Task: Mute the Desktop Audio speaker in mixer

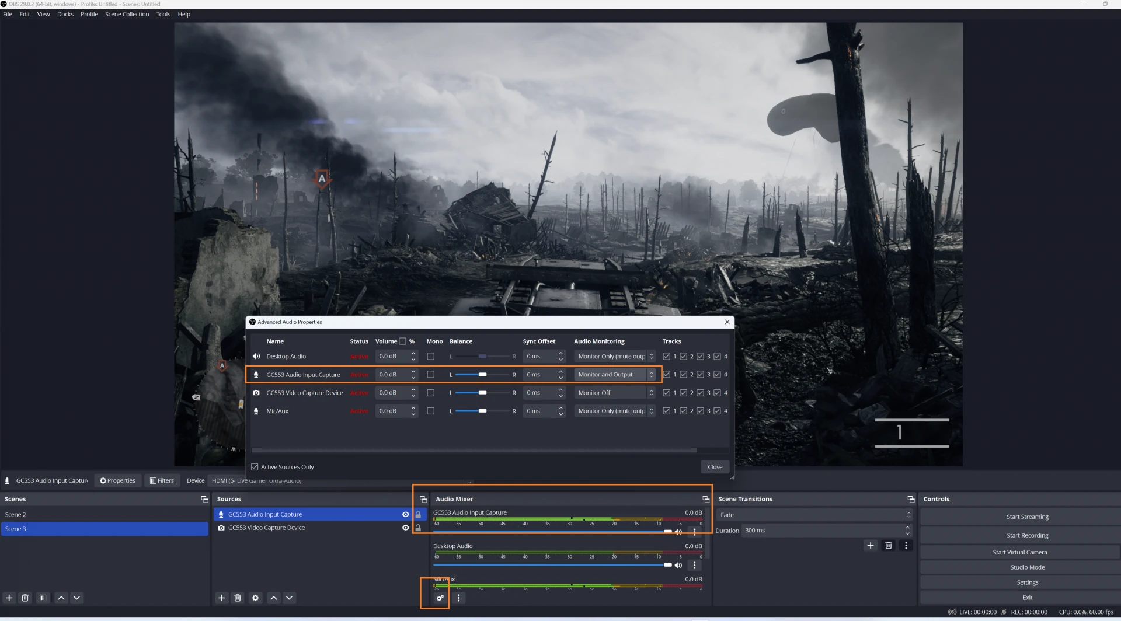Action: point(678,565)
